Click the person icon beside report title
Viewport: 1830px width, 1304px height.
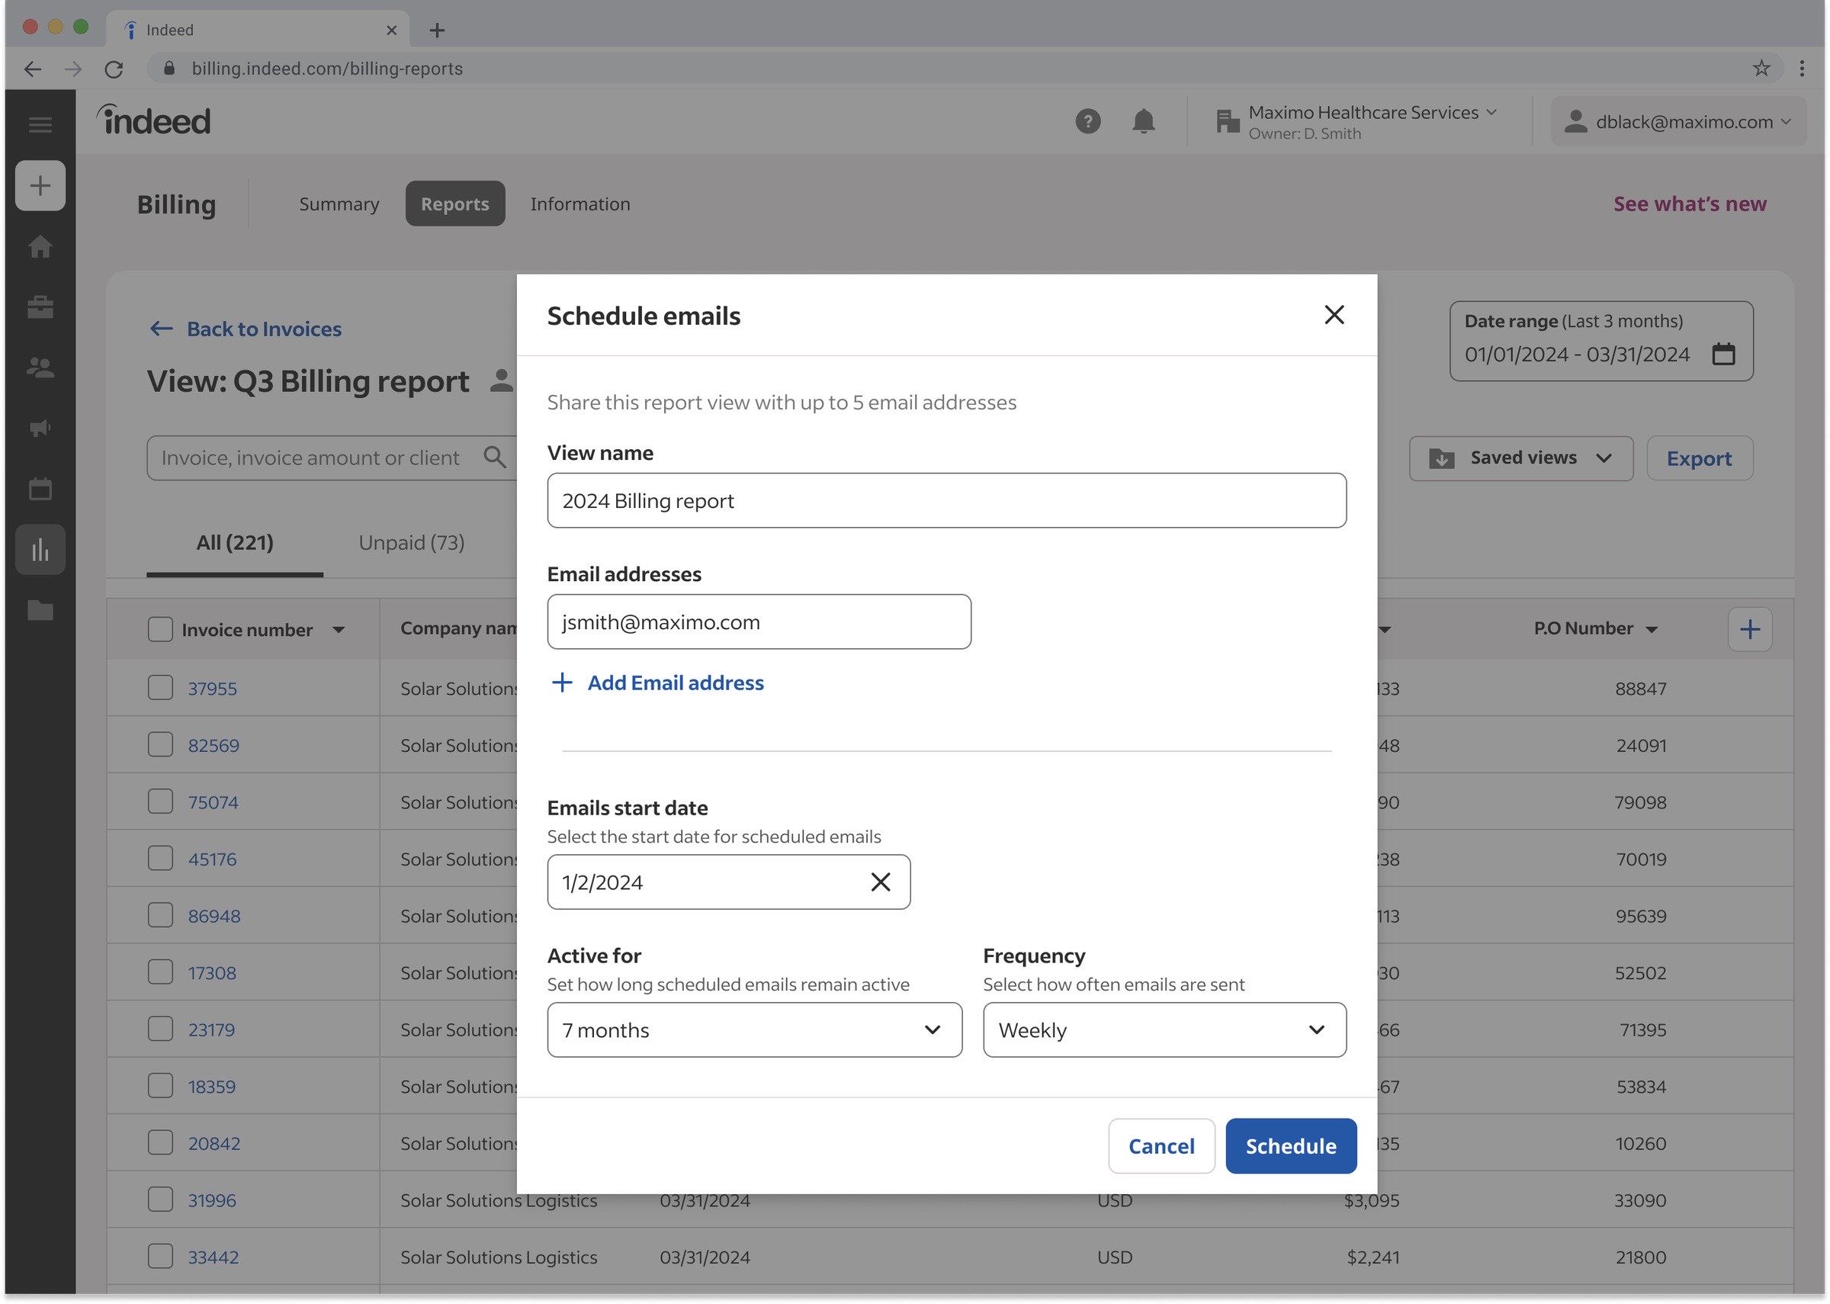(x=502, y=381)
